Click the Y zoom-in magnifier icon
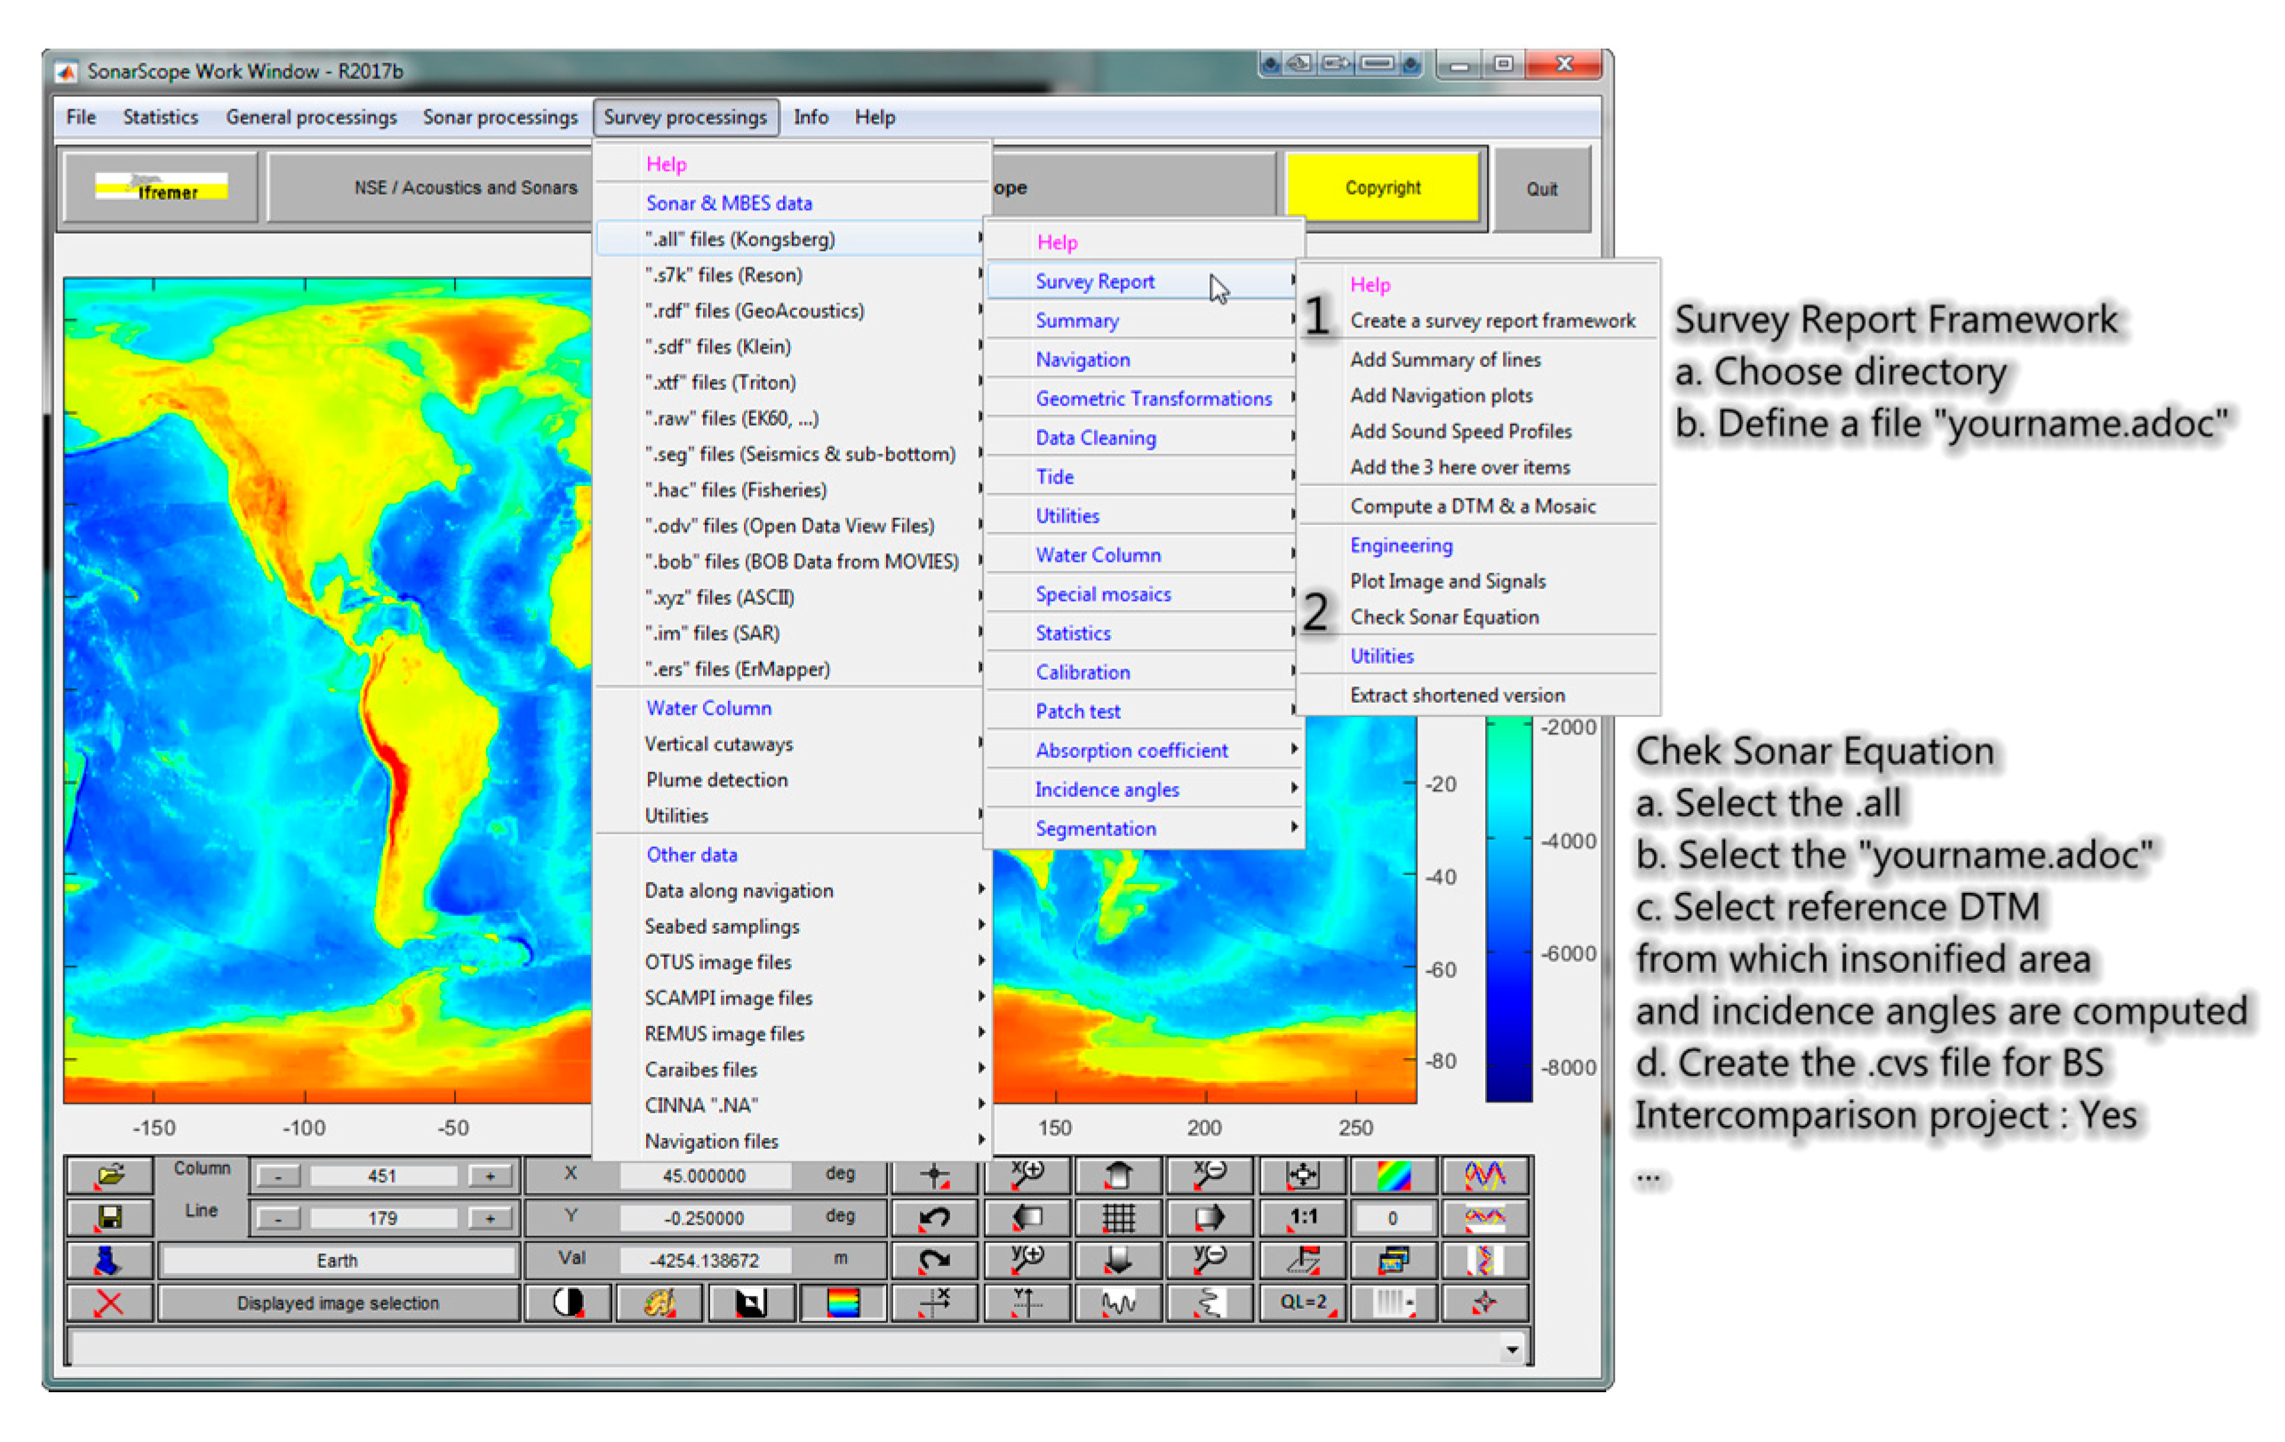This screenshot has width=2285, height=1442. [1027, 1261]
